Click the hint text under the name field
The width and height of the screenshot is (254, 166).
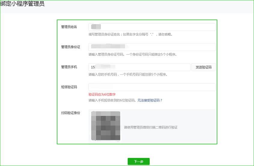(130, 34)
